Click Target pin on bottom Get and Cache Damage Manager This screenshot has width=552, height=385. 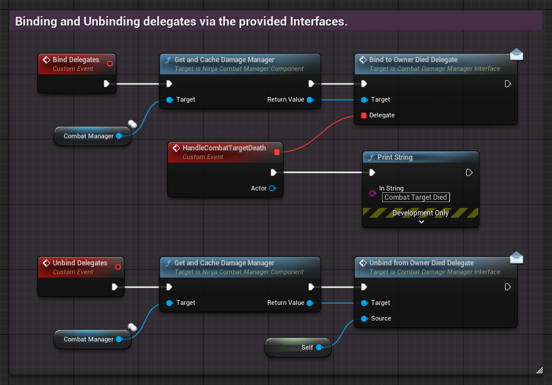click(x=170, y=303)
